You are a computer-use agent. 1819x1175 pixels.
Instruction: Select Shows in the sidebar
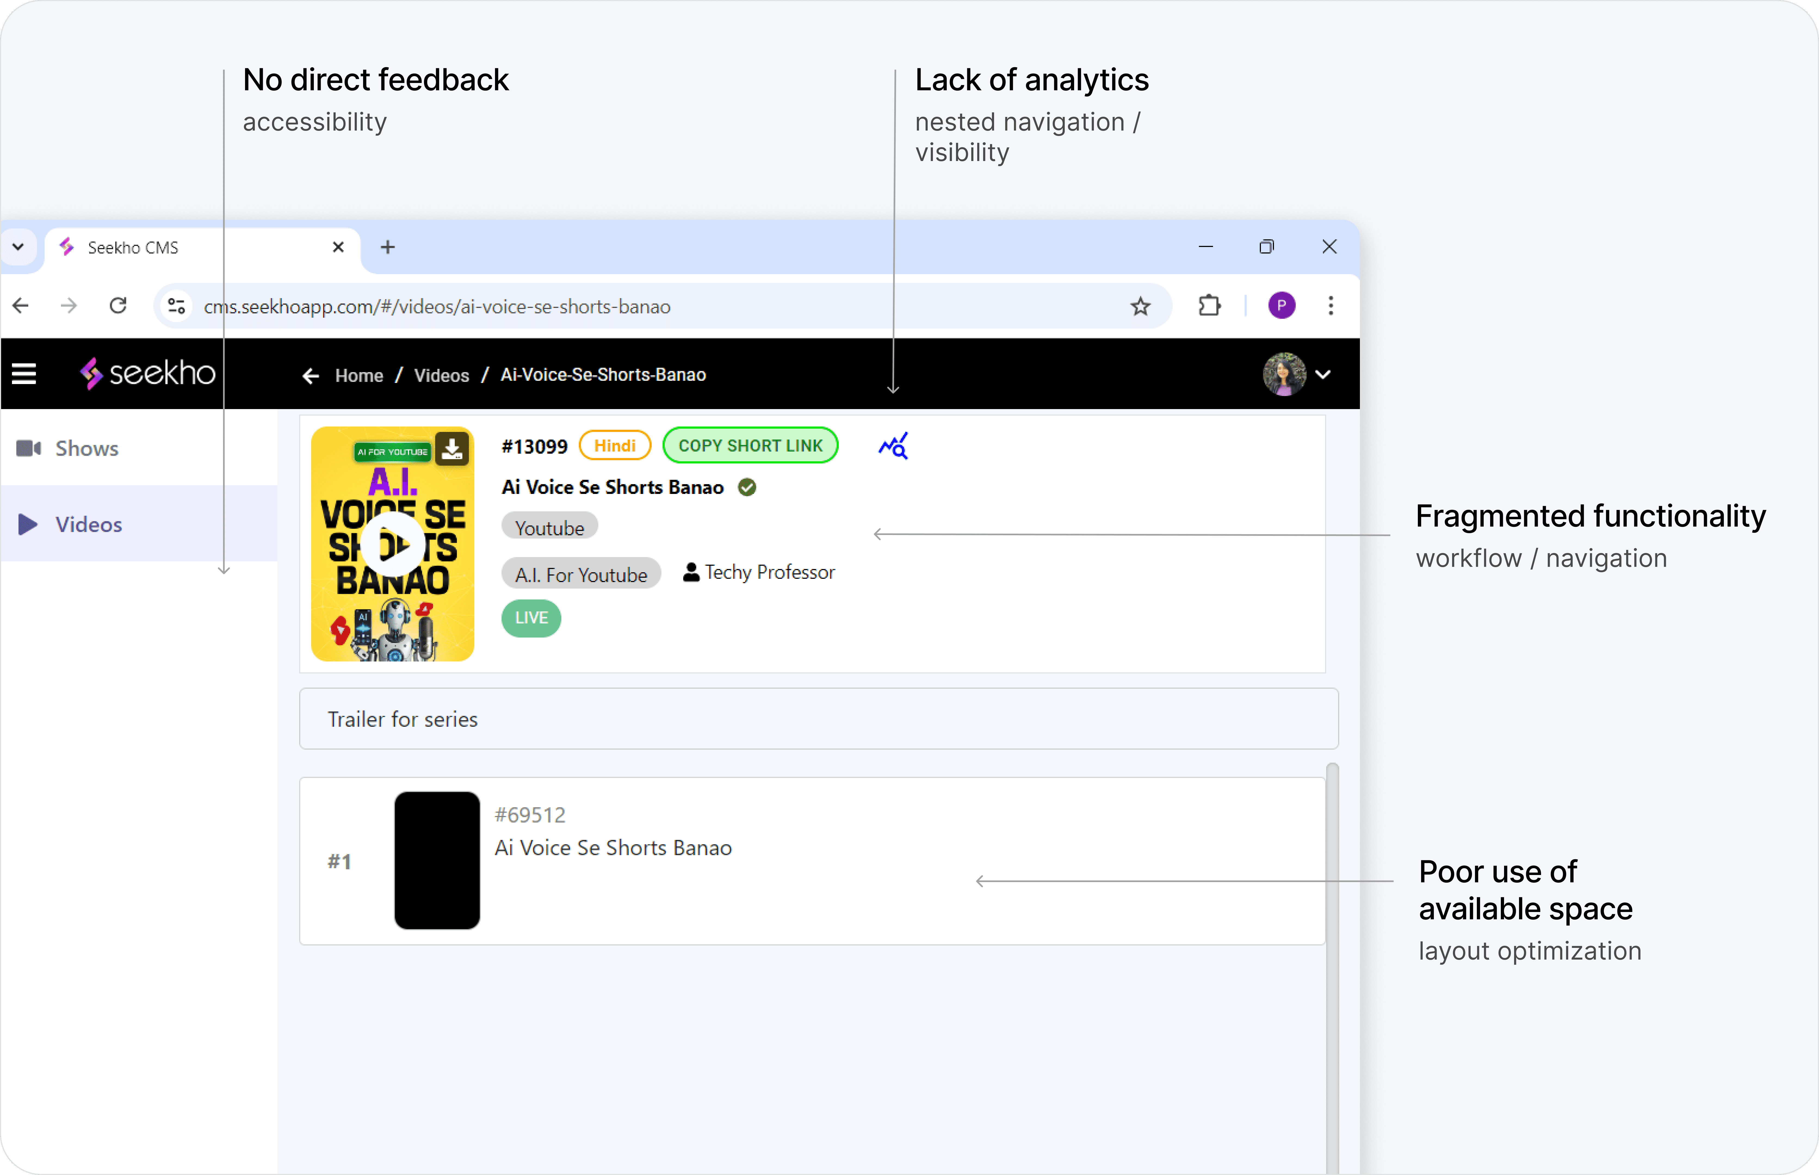pyautogui.click(x=86, y=449)
